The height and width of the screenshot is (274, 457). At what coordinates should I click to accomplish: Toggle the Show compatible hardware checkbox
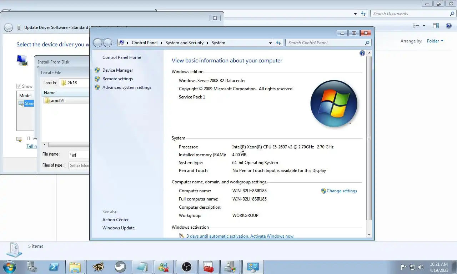19,86
